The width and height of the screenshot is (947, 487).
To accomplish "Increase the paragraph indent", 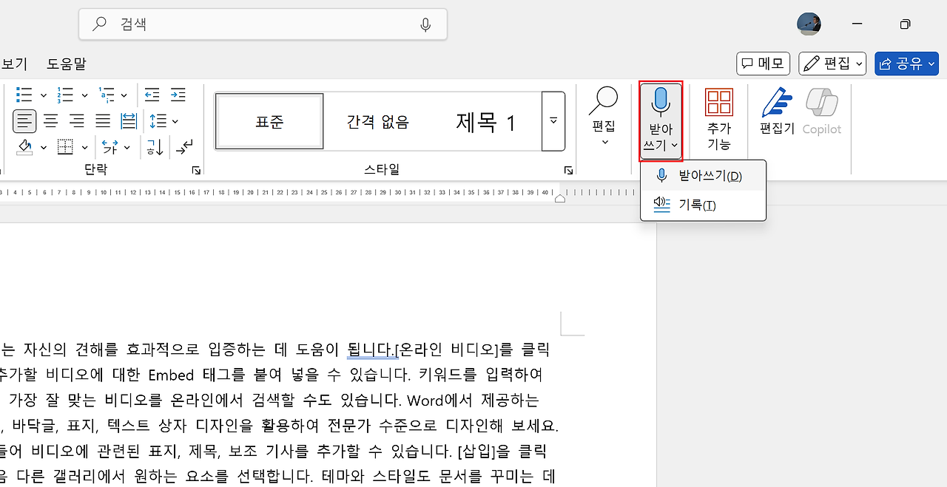I will pyautogui.click(x=178, y=95).
